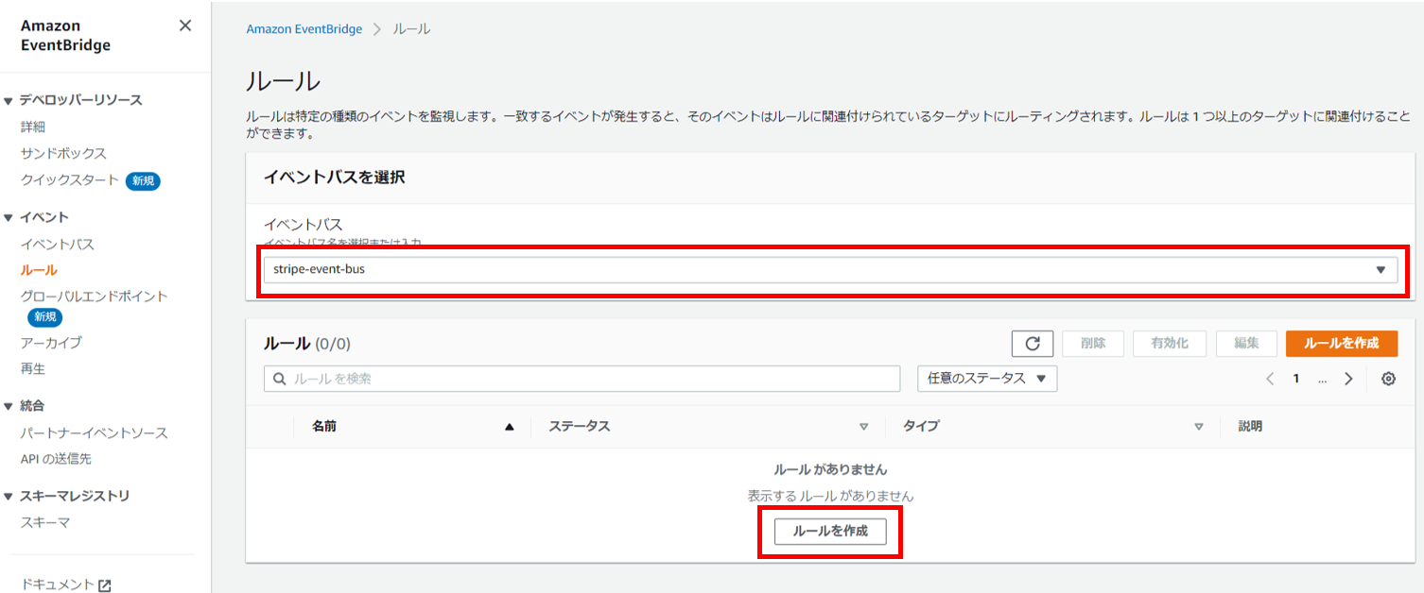Click the refresh rules icon button
This screenshot has width=1424, height=593.
point(1033,344)
